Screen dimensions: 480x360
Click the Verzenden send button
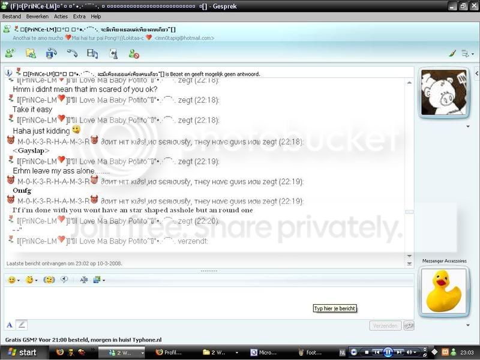(385, 326)
